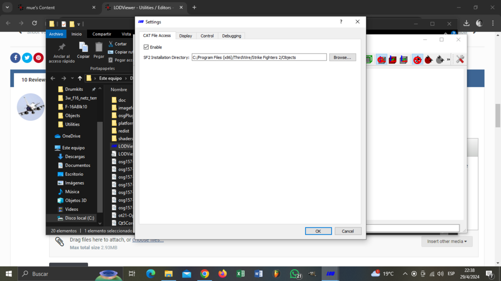Click the Anclar al acceso rápido pin icon
501x281 pixels.
coord(62,47)
